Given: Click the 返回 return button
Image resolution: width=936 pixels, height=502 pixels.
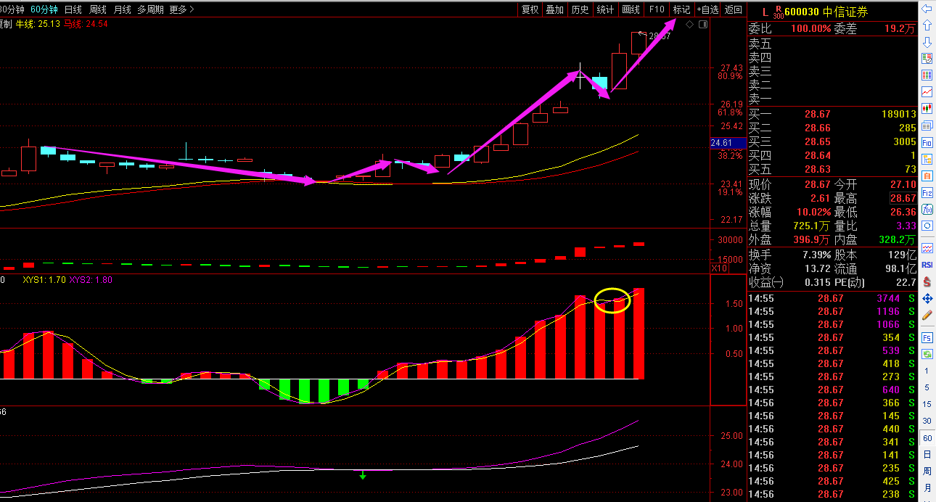Looking at the screenshot, I should [x=734, y=9].
